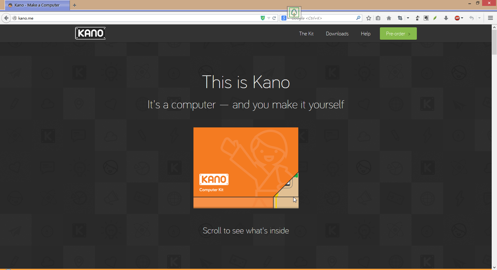Click the crop screenshot tool icon
The image size is (497, 270).
400,18
